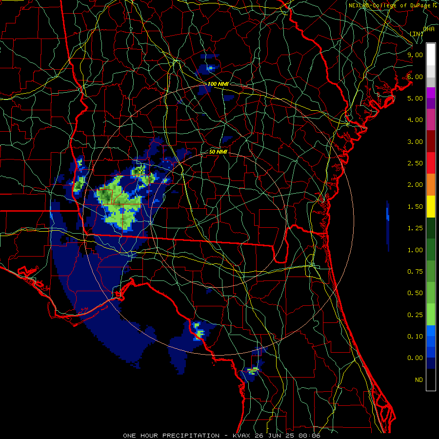Viewport: 439px width, 439px height.
Task: Click the 50 NMI range ring label
Action: click(218, 152)
